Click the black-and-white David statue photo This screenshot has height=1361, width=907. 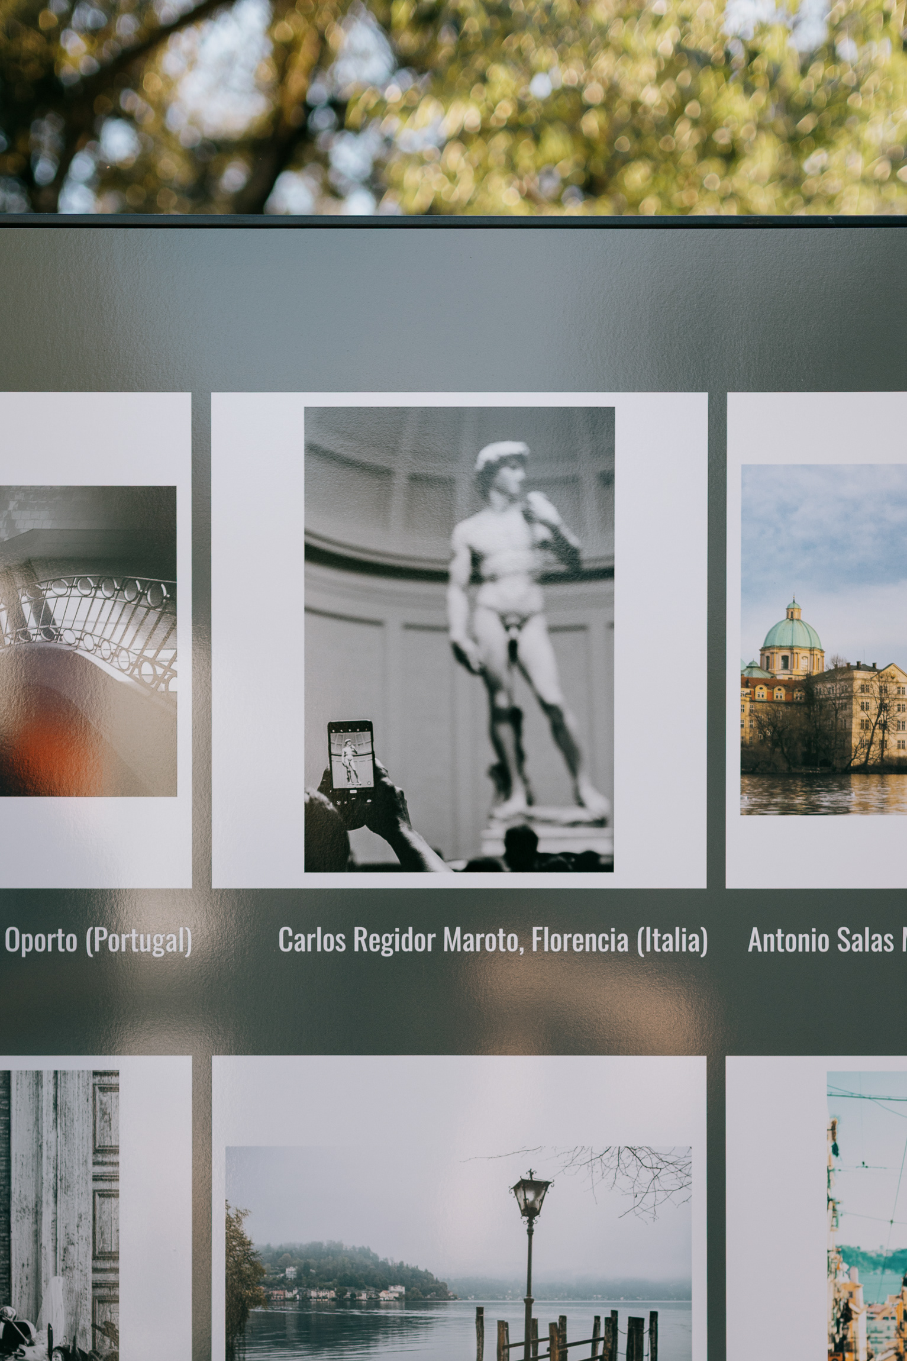tap(459, 639)
